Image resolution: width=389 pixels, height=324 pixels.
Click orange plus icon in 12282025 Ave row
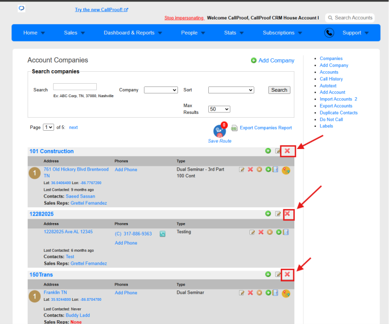[269, 232]
